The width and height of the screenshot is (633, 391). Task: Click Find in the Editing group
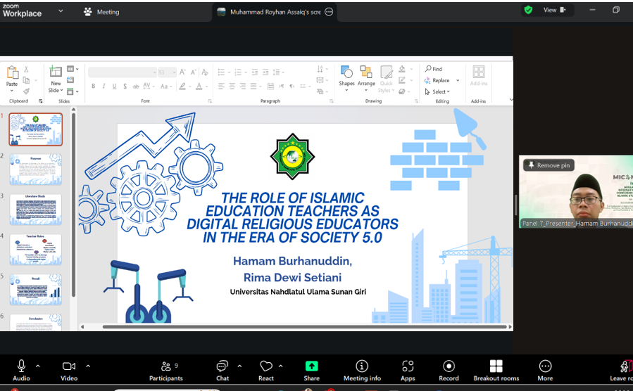coord(434,69)
